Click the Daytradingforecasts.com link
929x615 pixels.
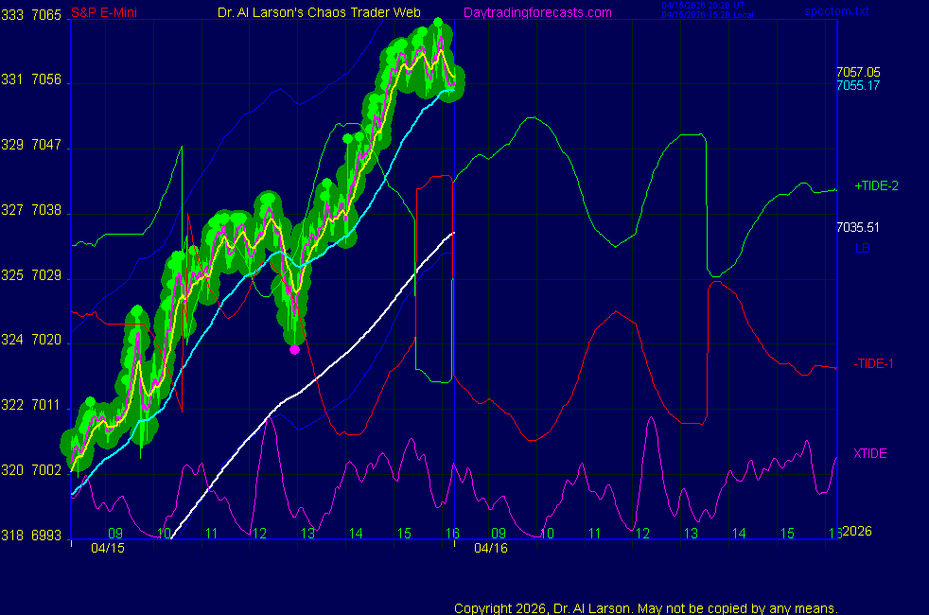coord(537,12)
